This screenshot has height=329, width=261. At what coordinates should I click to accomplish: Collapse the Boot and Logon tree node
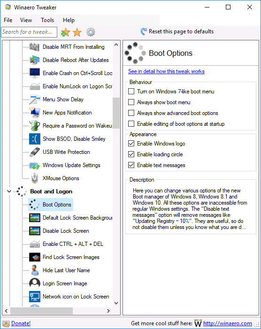click(x=9, y=191)
